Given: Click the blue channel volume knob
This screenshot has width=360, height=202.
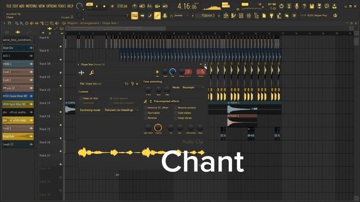Looking at the screenshot, I should pyautogui.click(x=173, y=72).
